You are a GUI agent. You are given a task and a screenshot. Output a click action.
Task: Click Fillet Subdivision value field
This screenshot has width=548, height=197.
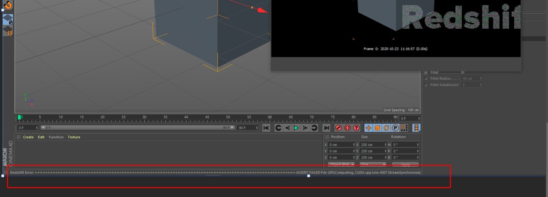pyautogui.click(x=472, y=85)
